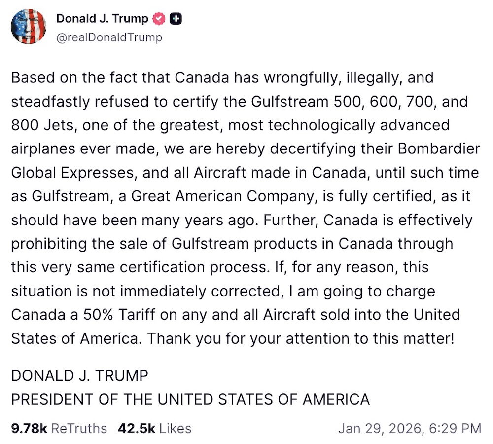This screenshot has width=493, height=444.
Task: View the 9.78k ReTruths count
Action: click(29, 428)
